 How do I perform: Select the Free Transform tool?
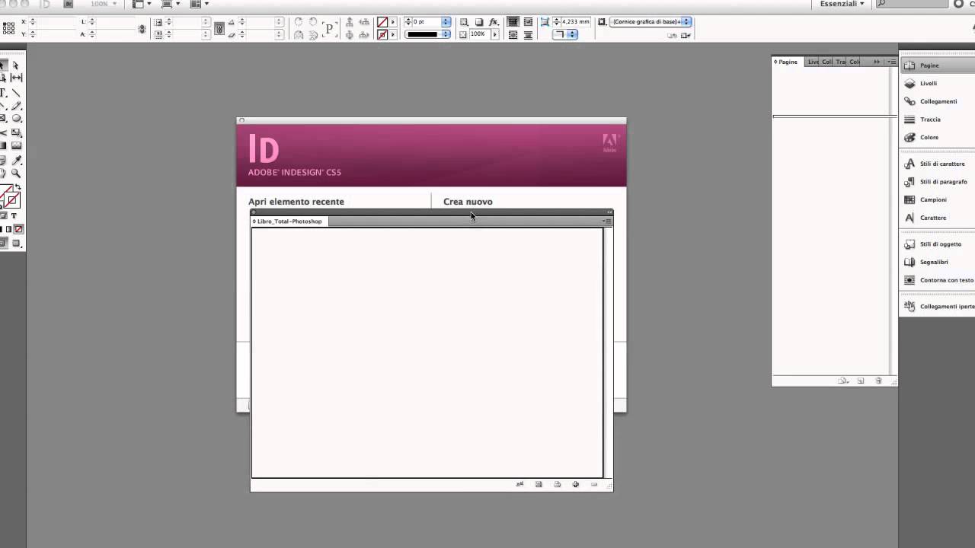click(x=16, y=132)
